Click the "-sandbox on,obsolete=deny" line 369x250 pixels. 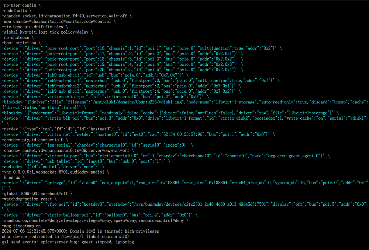click(x=95, y=220)
